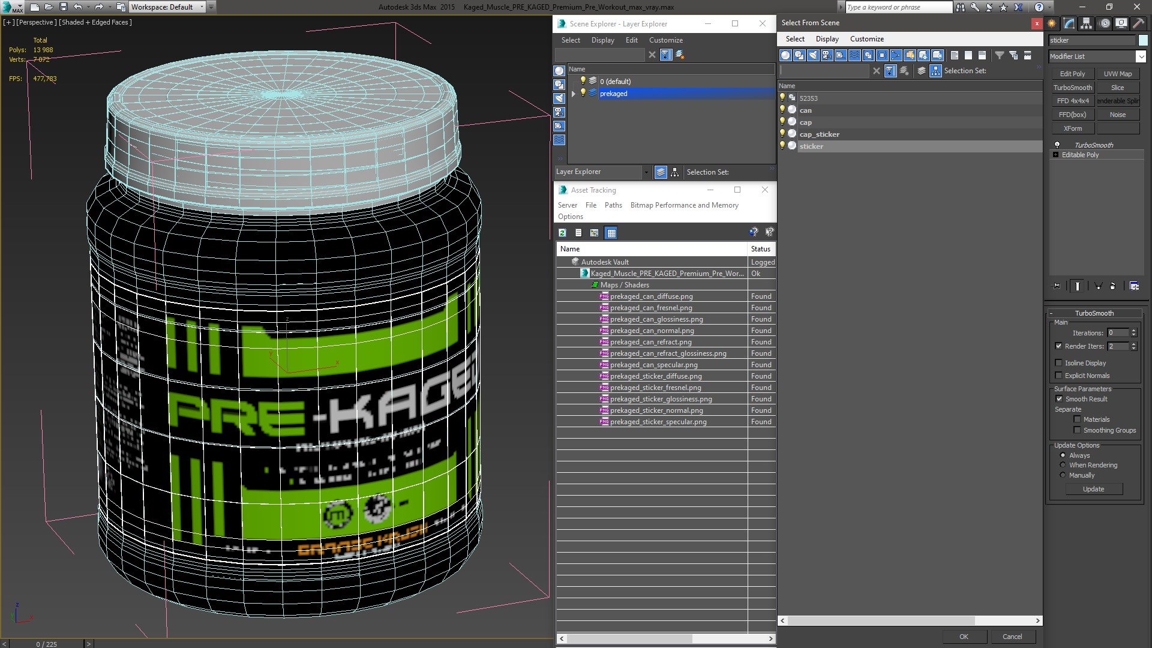The width and height of the screenshot is (1152, 648).
Task: Switch to Sort by Hierarchy in Select From Scene
Action: coord(935,71)
